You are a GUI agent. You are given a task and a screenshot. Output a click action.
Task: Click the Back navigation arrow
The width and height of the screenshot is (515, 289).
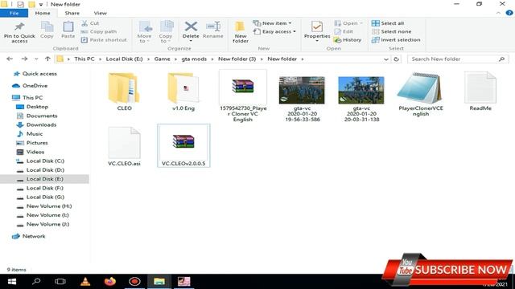[x=10, y=59]
